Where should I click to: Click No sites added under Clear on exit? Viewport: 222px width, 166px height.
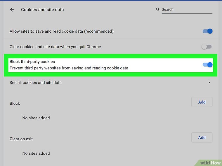(x=36, y=153)
